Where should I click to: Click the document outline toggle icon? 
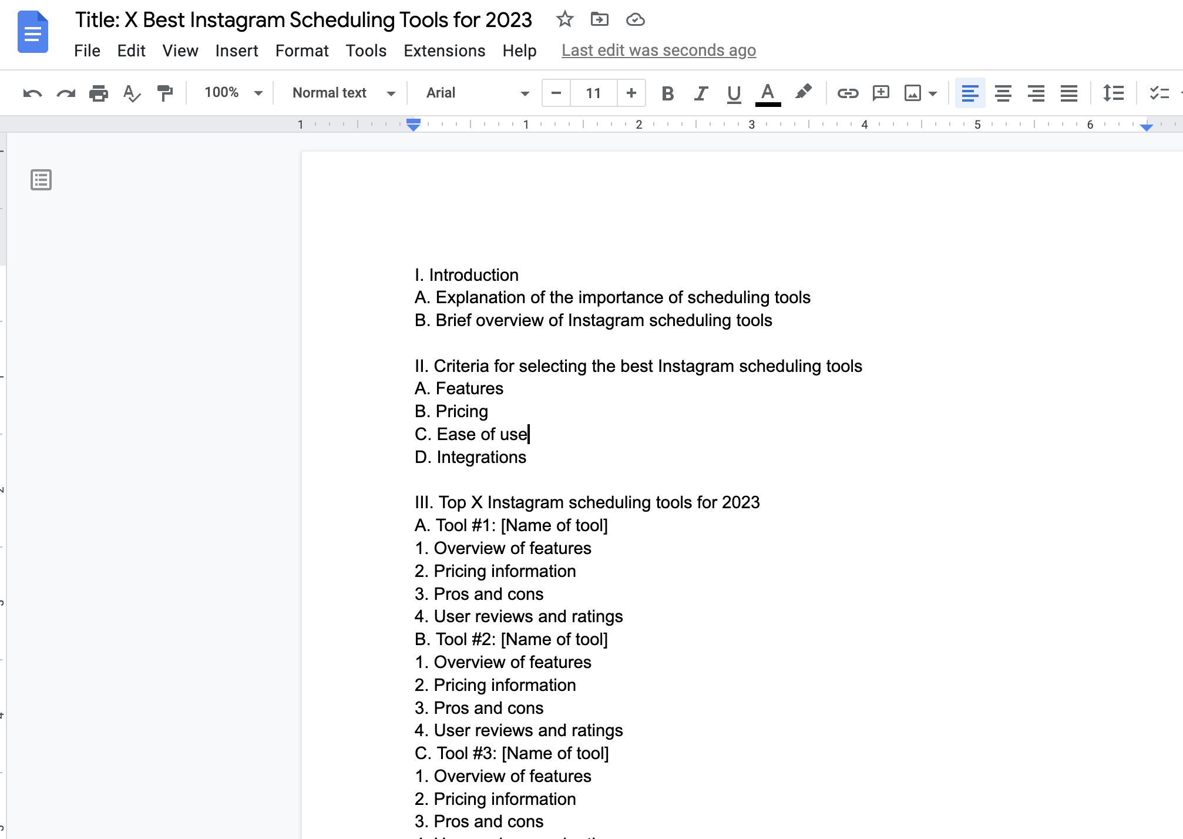coord(41,179)
